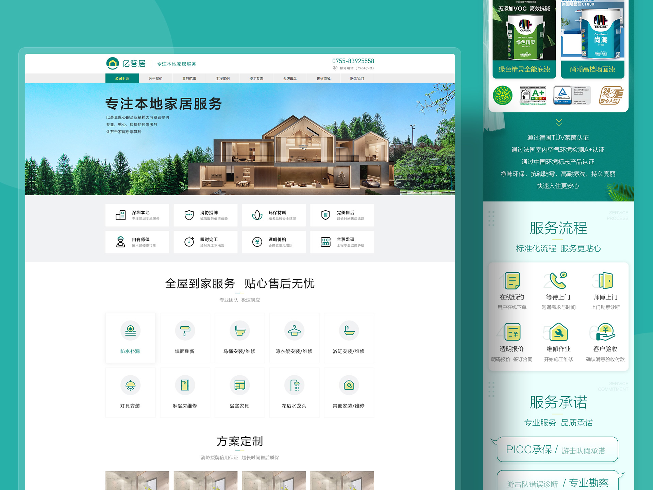Open the 建材商城 navigation tab
653x490 pixels.
coord(323,79)
